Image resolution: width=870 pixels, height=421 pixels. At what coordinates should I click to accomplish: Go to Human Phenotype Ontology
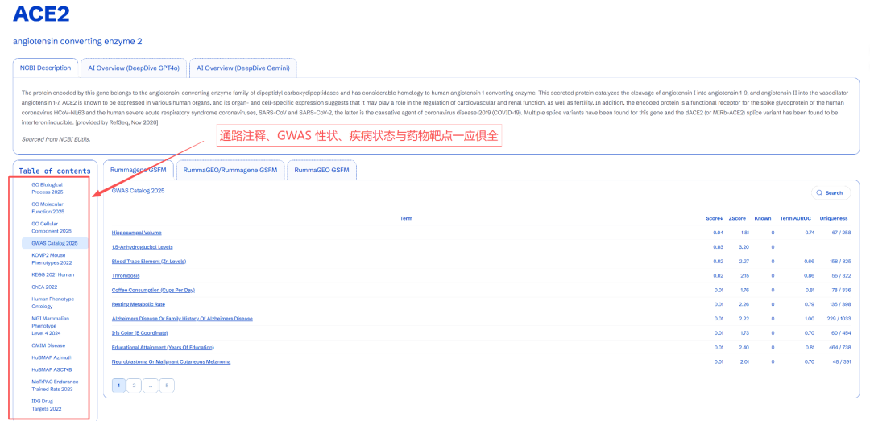tap(52, 303)
